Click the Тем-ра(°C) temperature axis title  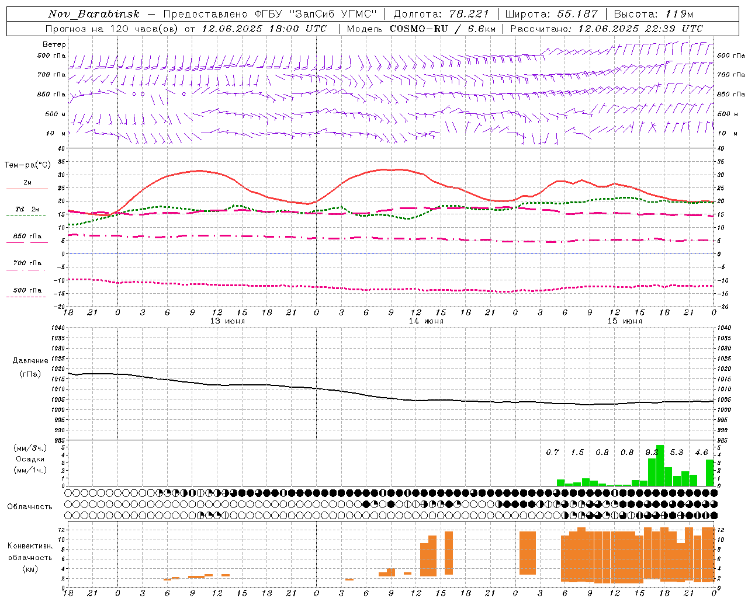[27, 165]
